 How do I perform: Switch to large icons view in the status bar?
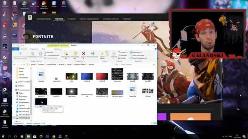pyautogui.click(x=155, y=123)
